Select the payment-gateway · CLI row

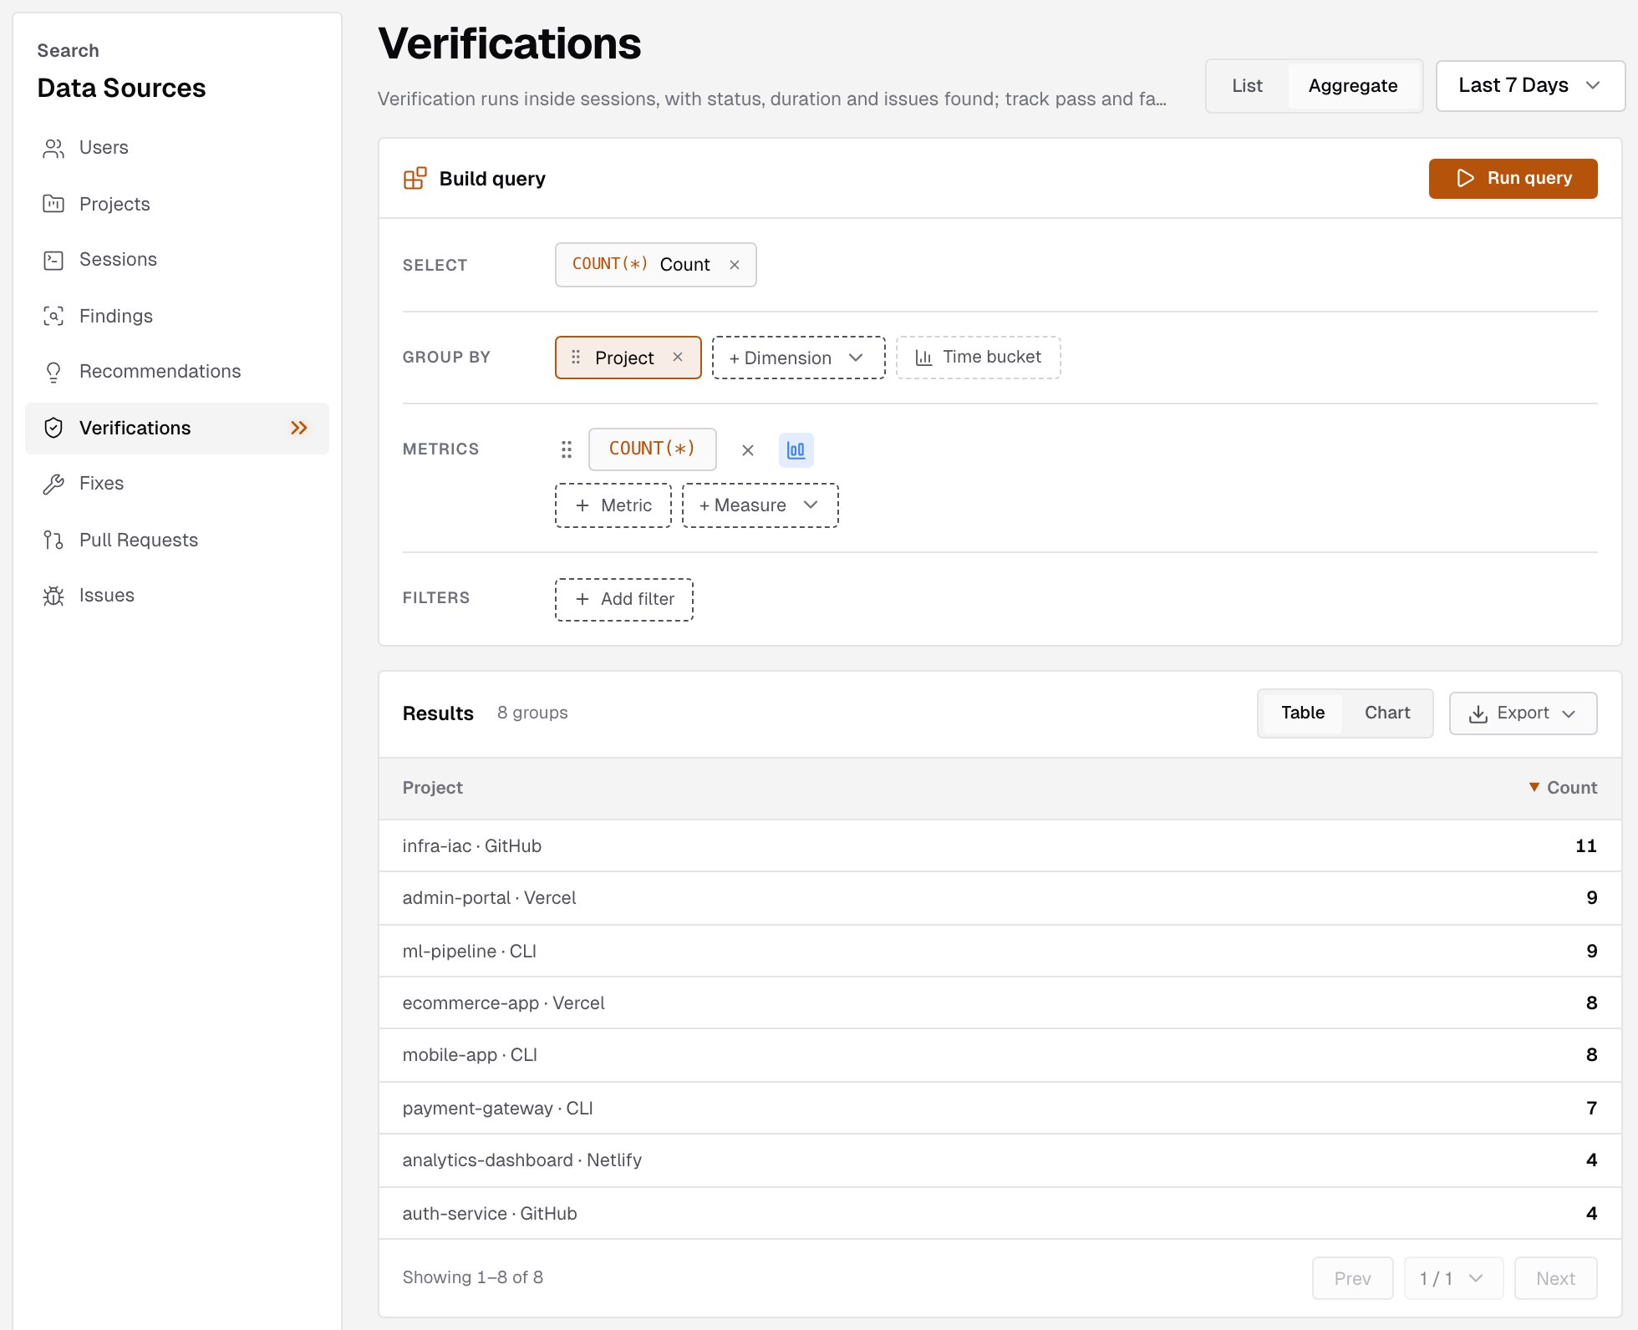(1000, 1108)
